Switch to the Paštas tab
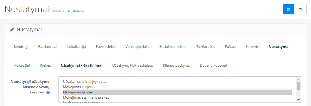The image size is (311, 106). click(230, 47)
